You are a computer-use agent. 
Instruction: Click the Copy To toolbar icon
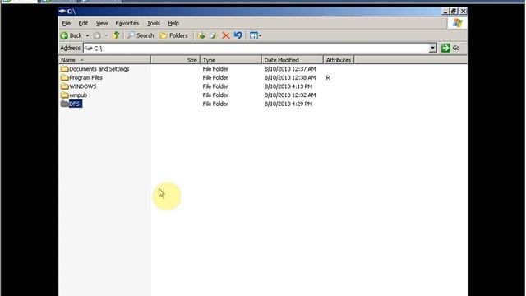pos(214,35)
